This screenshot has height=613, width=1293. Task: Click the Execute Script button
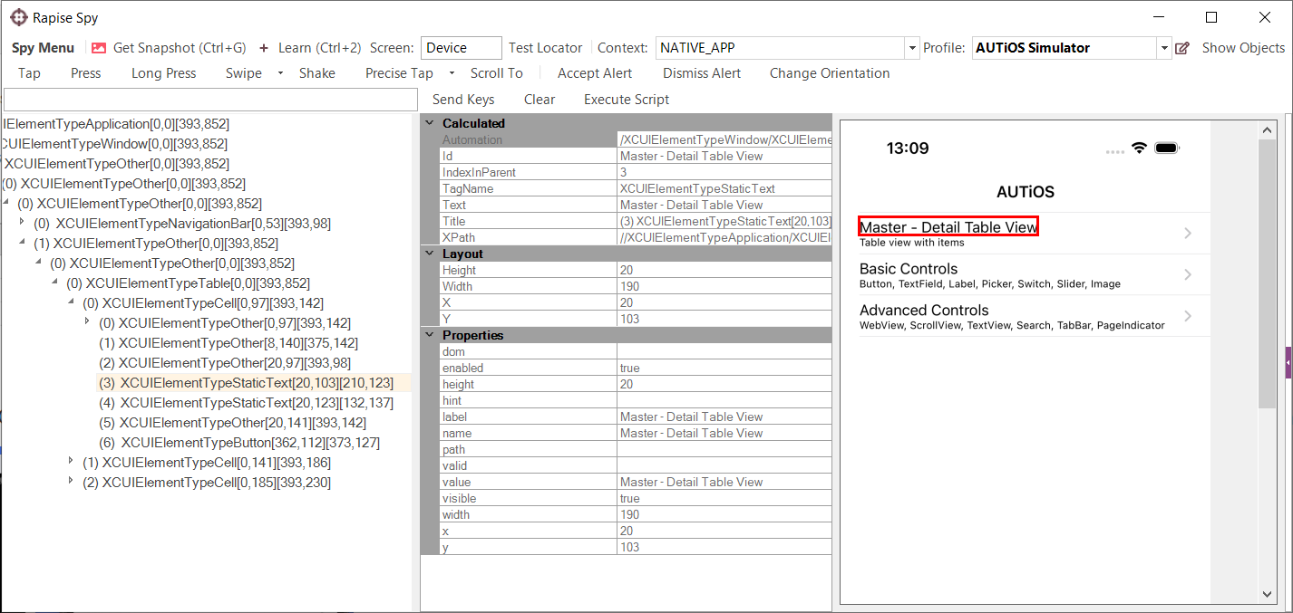pyautogui.click(x=626, y=100)
